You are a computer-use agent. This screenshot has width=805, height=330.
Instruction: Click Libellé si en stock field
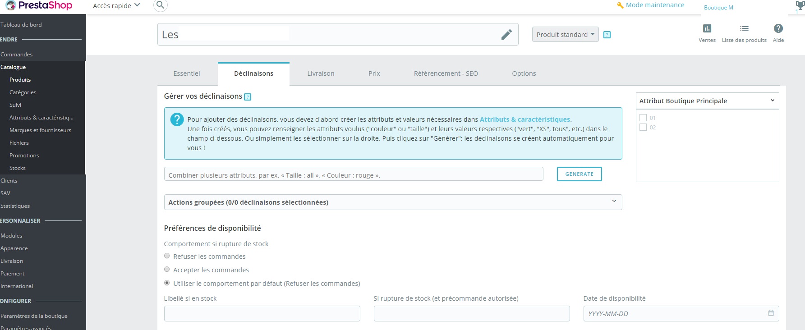(262, 313)
